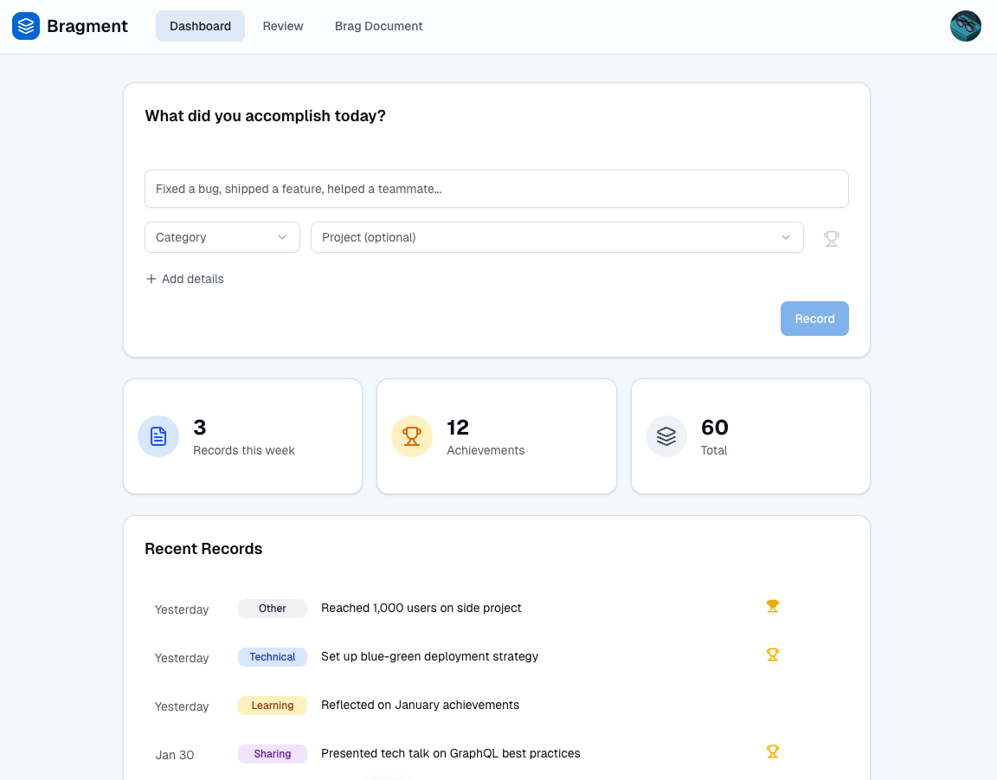Click the Bragment logo icon

[26, 26]
